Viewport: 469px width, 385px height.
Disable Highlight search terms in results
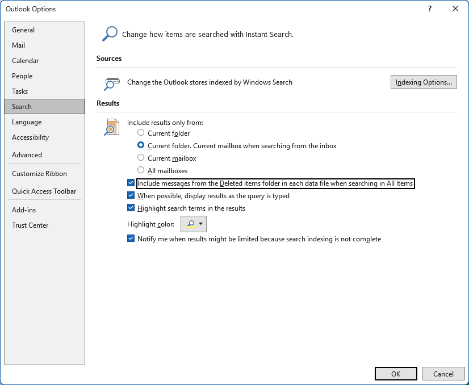[x=131, y=208]
